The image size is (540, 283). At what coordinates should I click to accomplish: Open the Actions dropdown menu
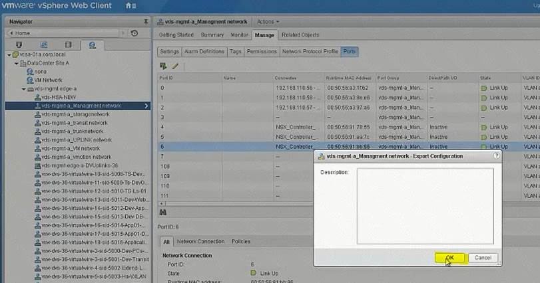tap(268, 22)
